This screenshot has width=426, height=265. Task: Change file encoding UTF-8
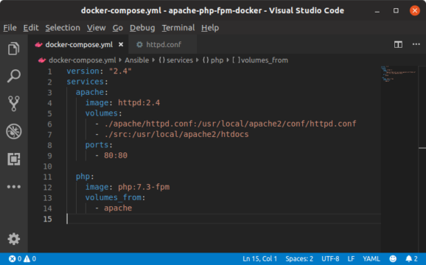point(330,259)
